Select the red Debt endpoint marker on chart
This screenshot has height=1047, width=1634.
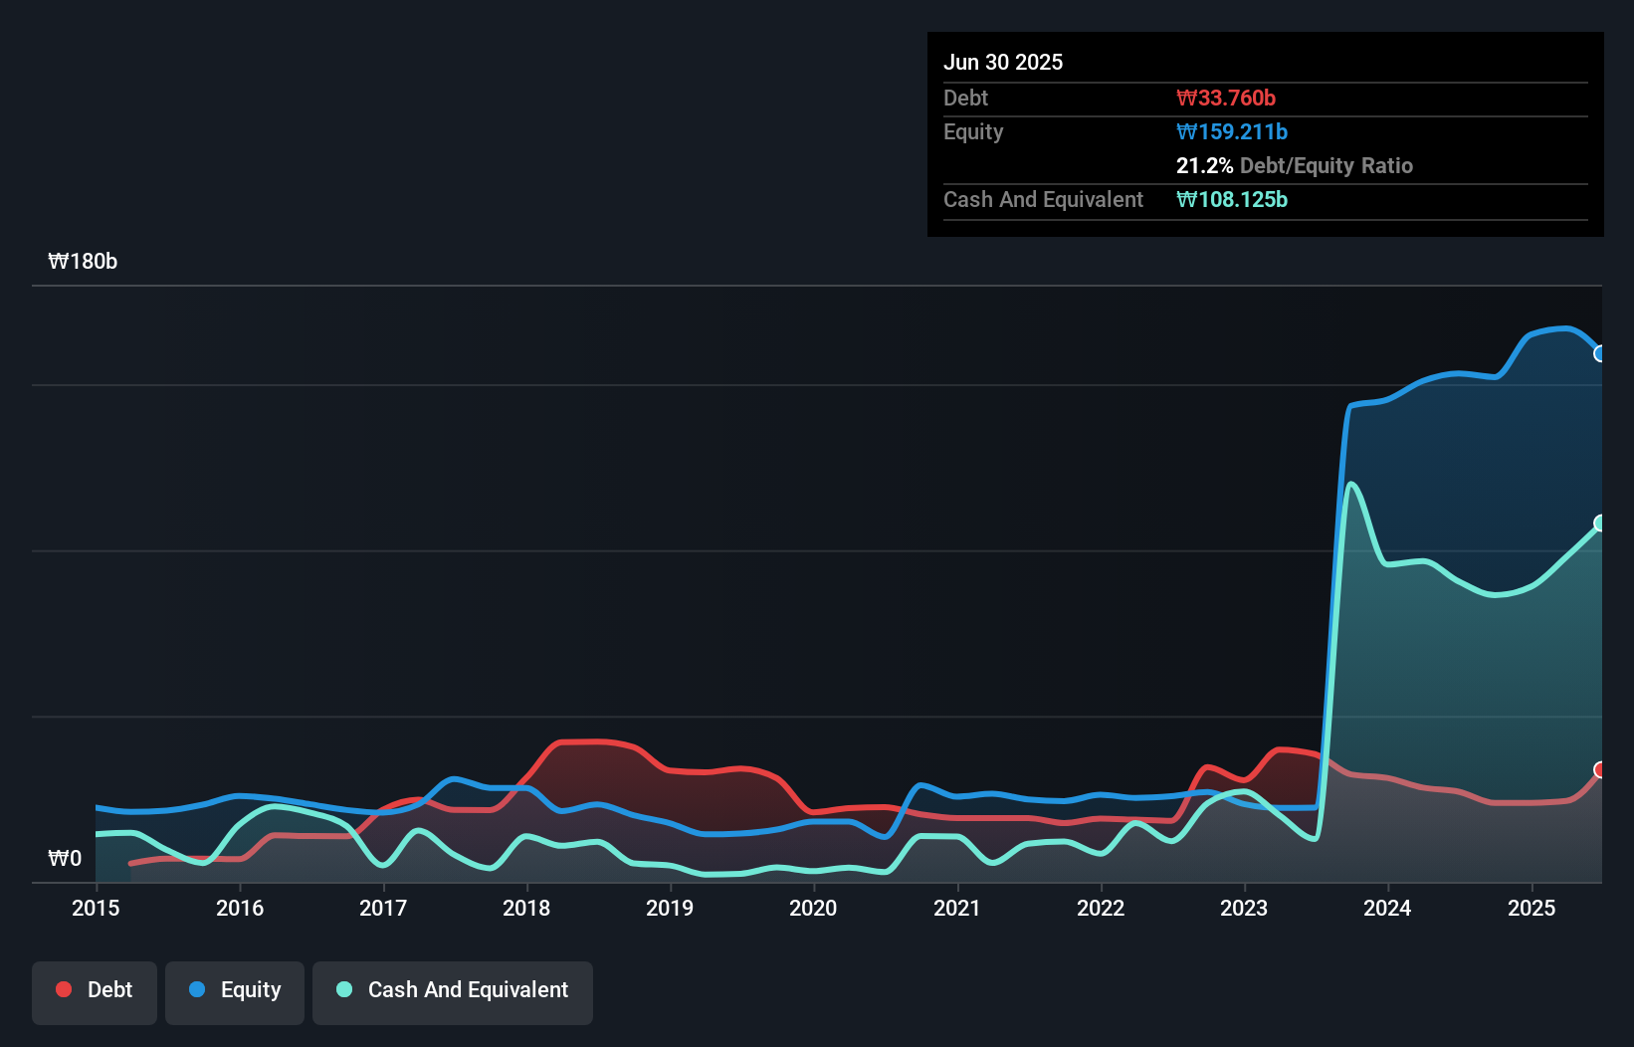click(1599, 768)
